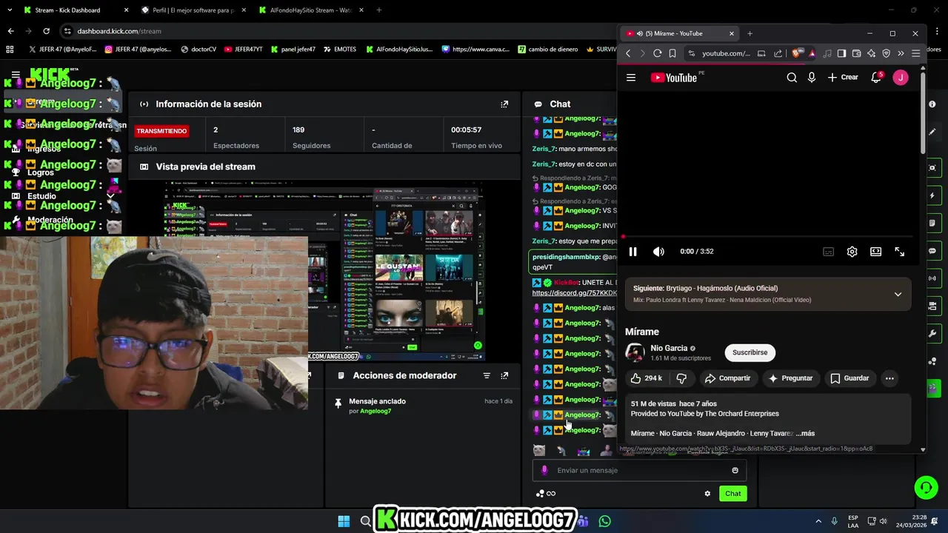Click the YouTube search magnifier icon
The width and height of the screenshot is (948, 533).
pos(792,78)
